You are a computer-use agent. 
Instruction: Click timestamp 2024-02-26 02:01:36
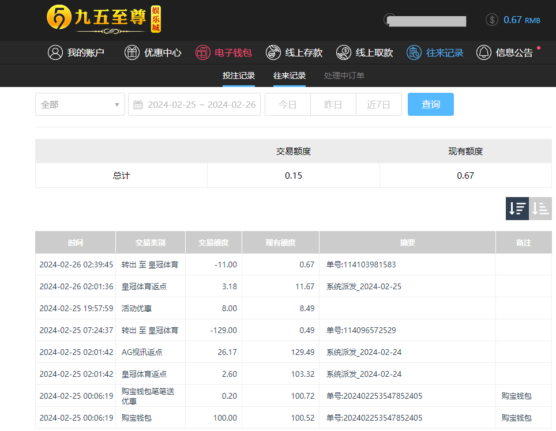tap(76, 286)
